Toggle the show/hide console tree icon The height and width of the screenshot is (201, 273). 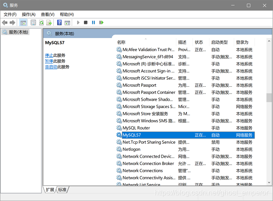23,23
